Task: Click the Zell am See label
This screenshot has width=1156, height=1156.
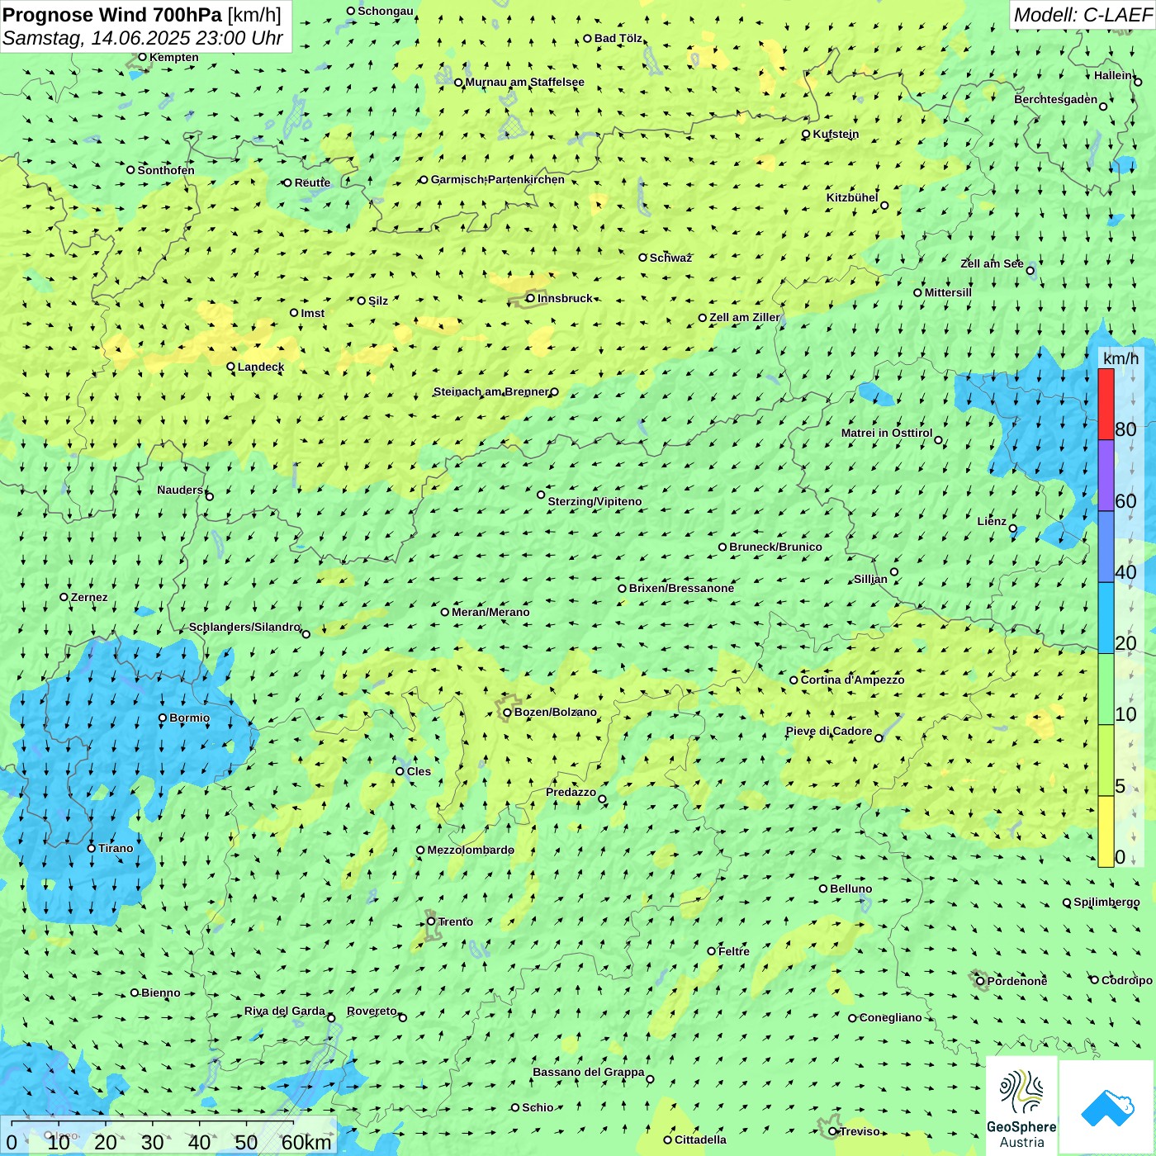Action: [x=992, y=263]
